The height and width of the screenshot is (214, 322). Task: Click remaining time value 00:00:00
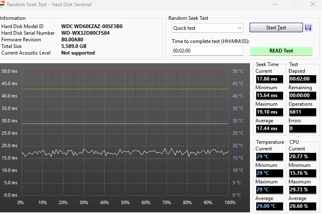303,95
